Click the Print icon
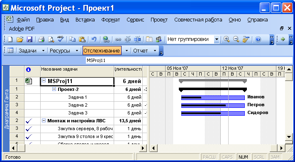 pos(41,39)
